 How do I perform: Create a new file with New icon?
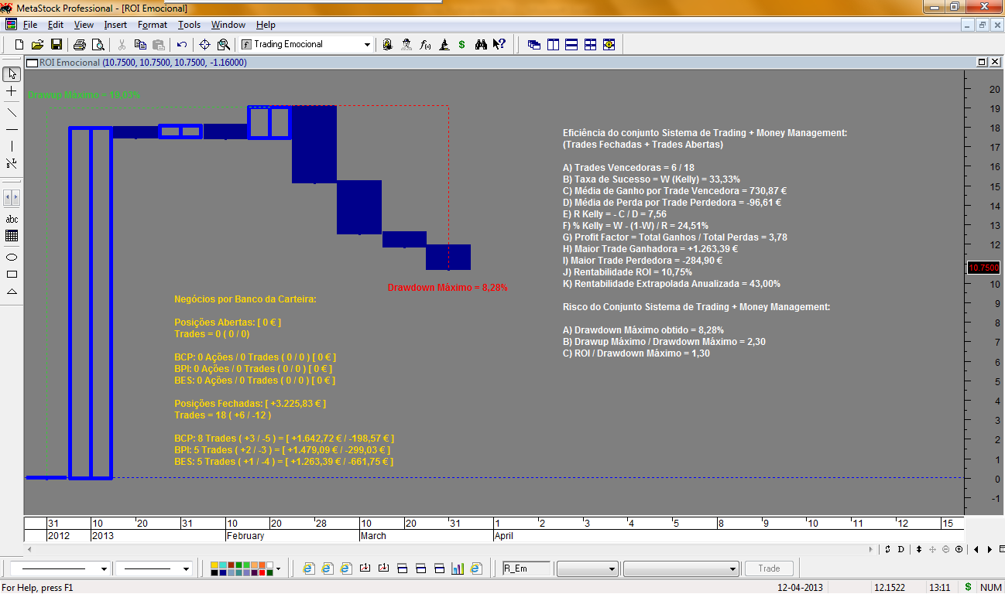(19, 45)
